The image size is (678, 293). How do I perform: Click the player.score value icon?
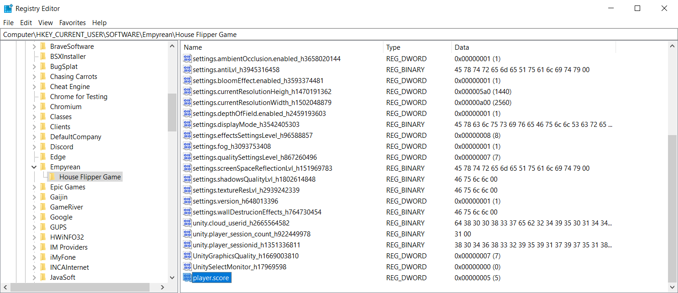click(x=187, y=277)
